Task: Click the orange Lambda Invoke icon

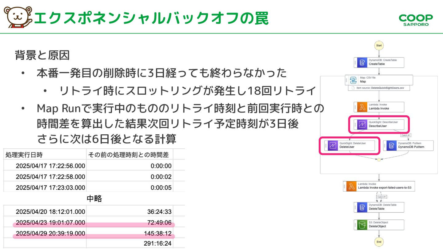Action: 362,107
